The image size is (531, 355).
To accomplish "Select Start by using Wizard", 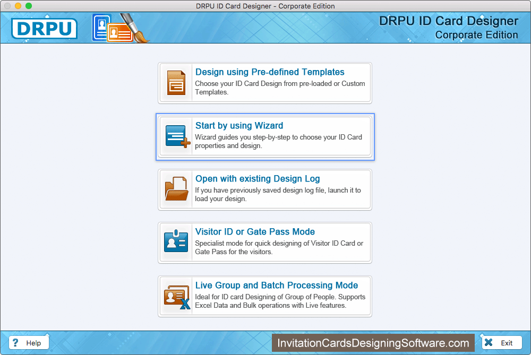I will (x=265, y=136).
